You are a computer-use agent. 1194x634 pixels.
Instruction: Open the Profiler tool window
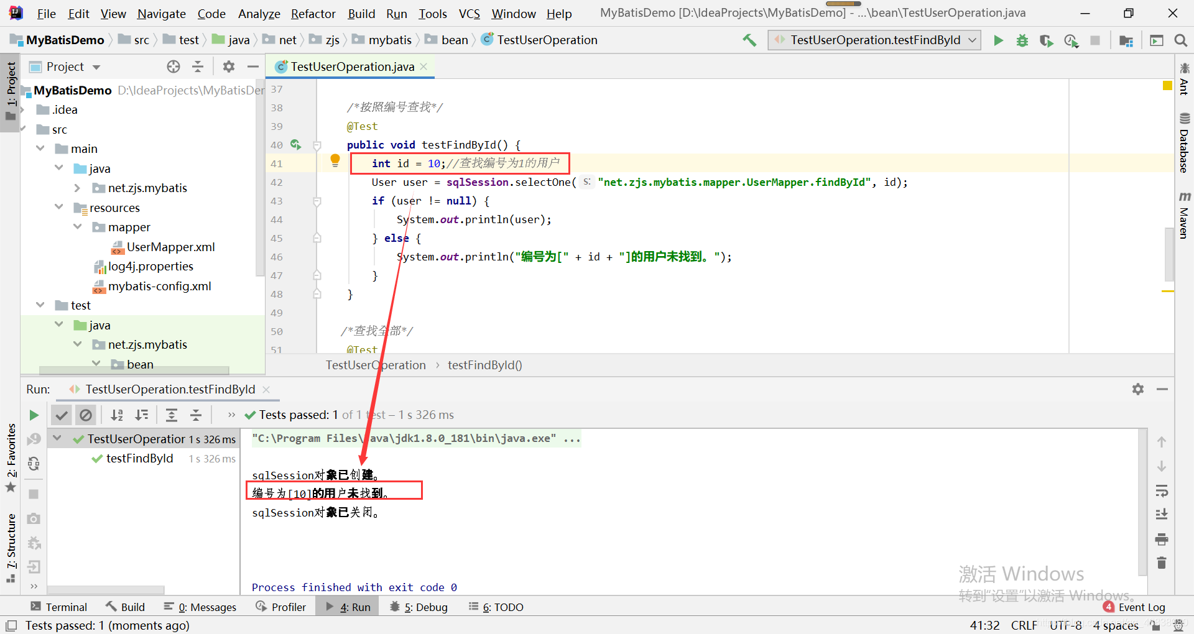tap(281, 607)
